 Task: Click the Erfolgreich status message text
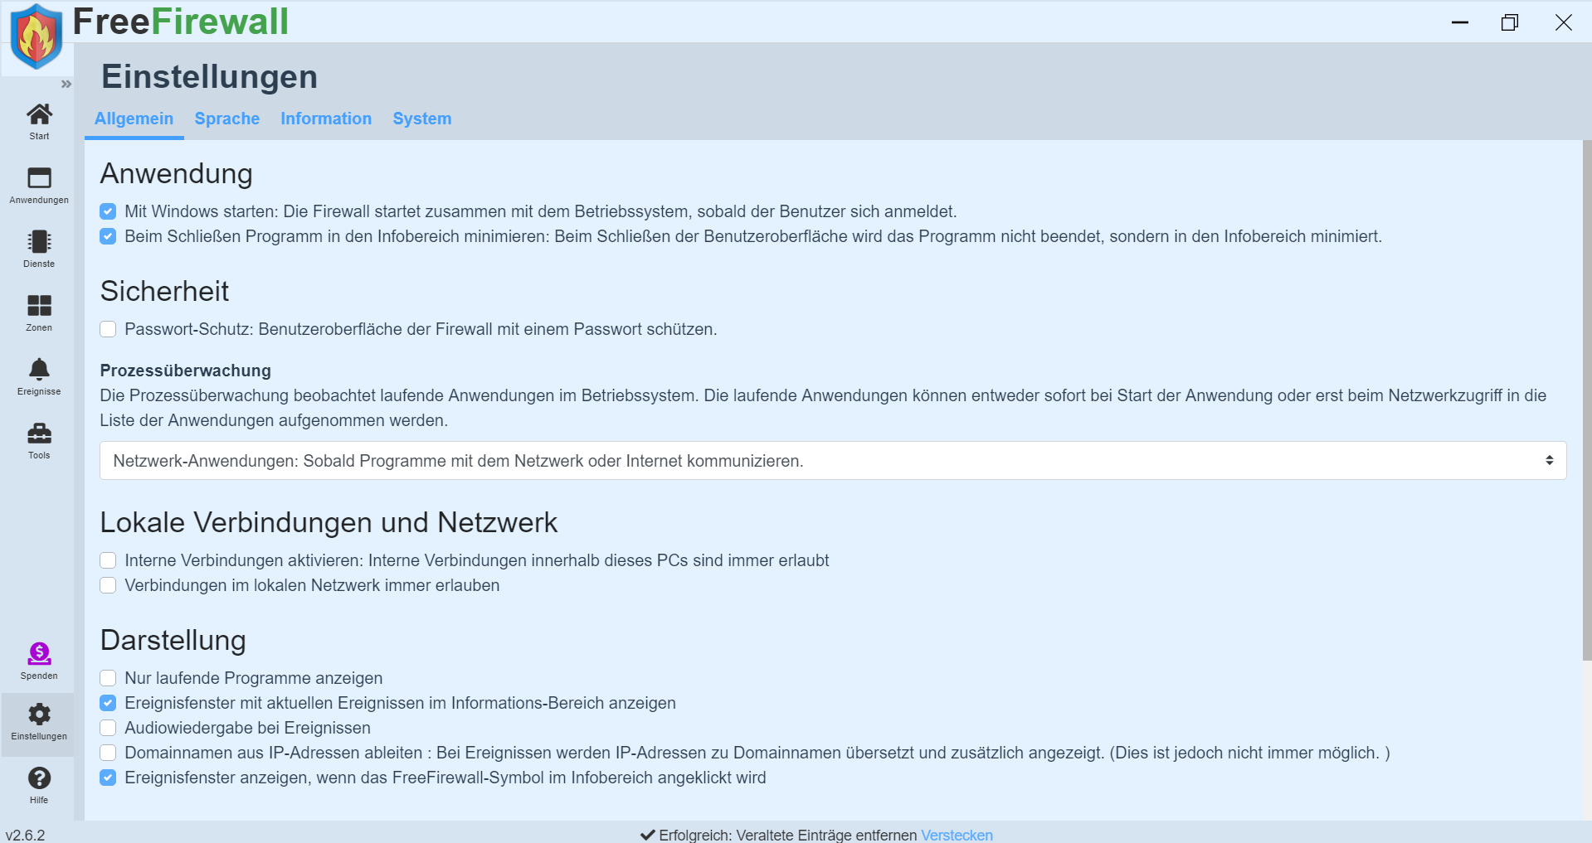787,835
